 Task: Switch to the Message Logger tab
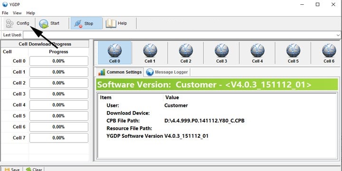click(167, 72)
